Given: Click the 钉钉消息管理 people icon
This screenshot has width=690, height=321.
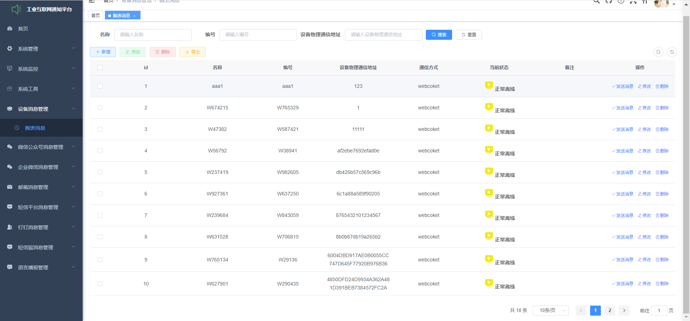Looking at the screenshot, I should tap(10, 227).
